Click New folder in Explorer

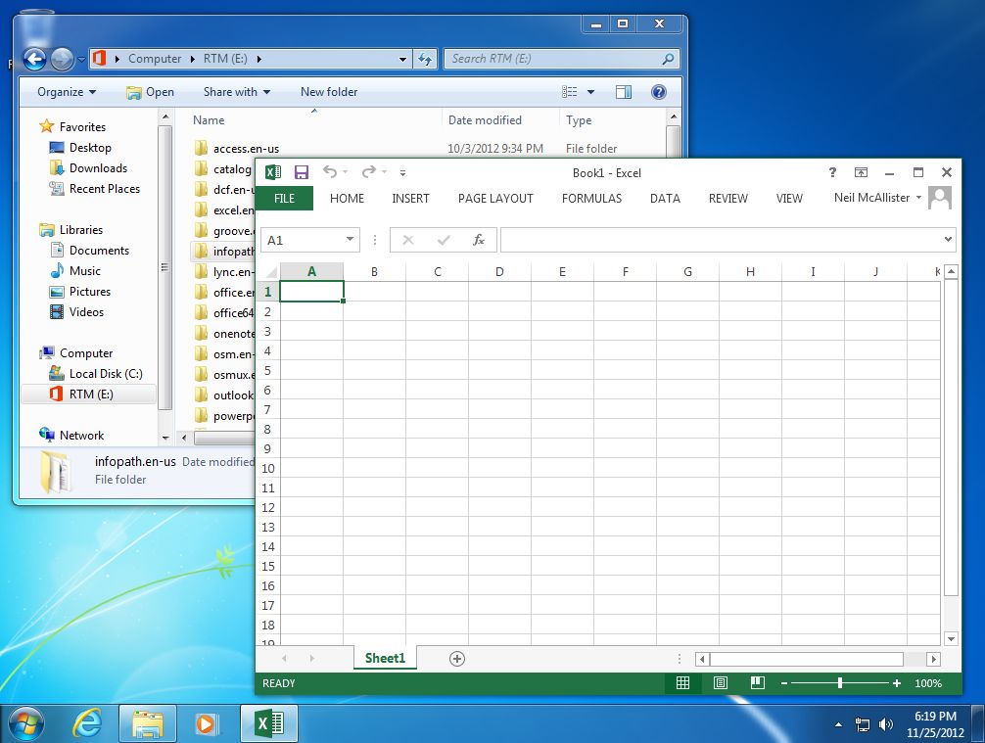pos(329,92)
